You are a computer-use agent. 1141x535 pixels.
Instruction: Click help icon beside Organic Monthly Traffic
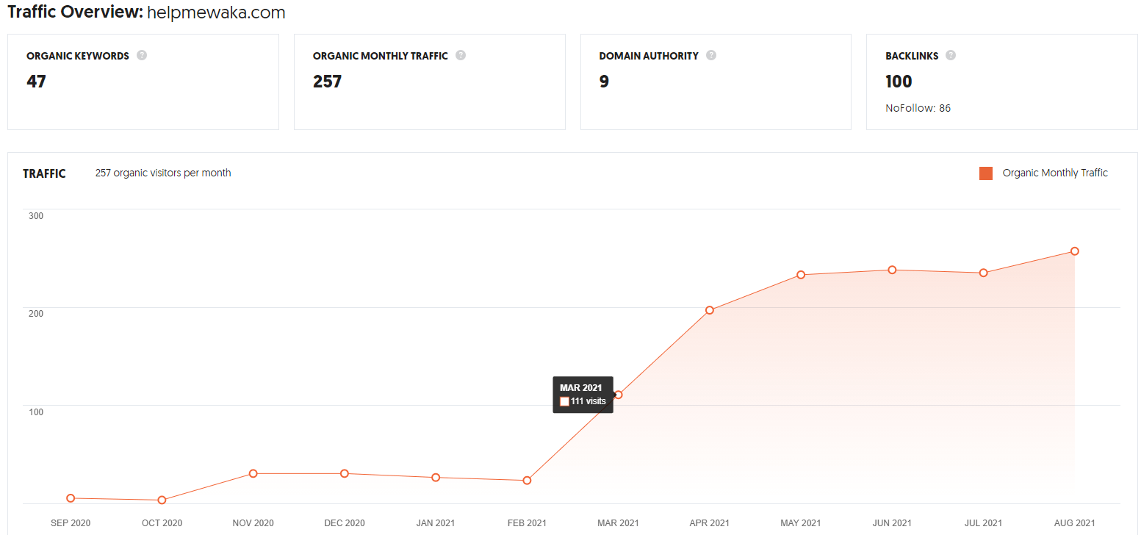(x=461, y=55)
